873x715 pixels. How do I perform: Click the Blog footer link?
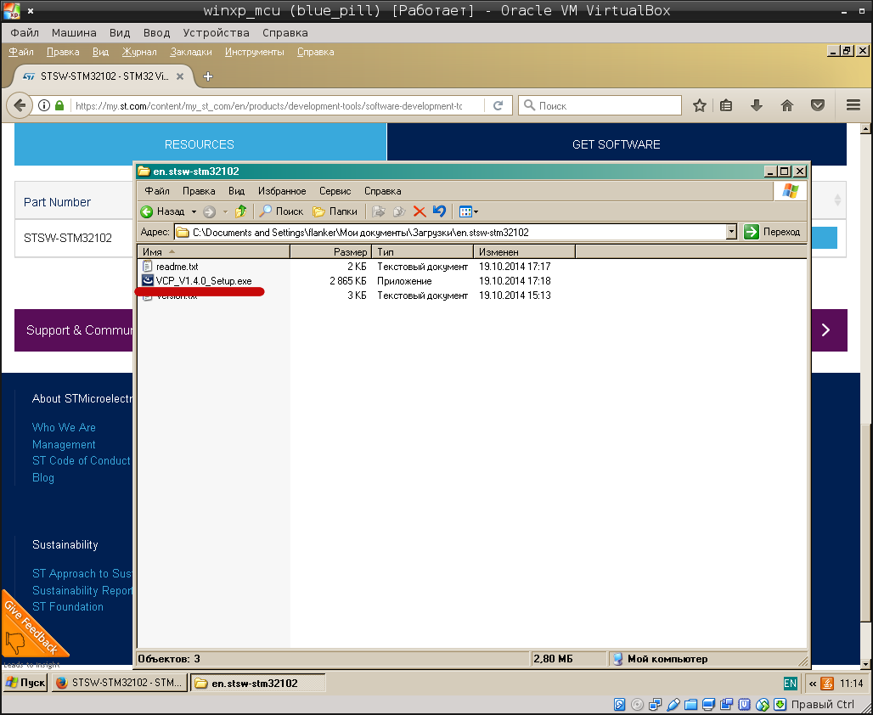tap(42, 478)
